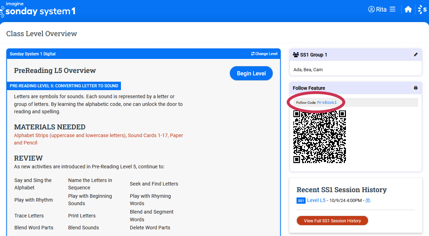
Task: Print the Follow Feature code via printer icon
Action: point(416,88)
